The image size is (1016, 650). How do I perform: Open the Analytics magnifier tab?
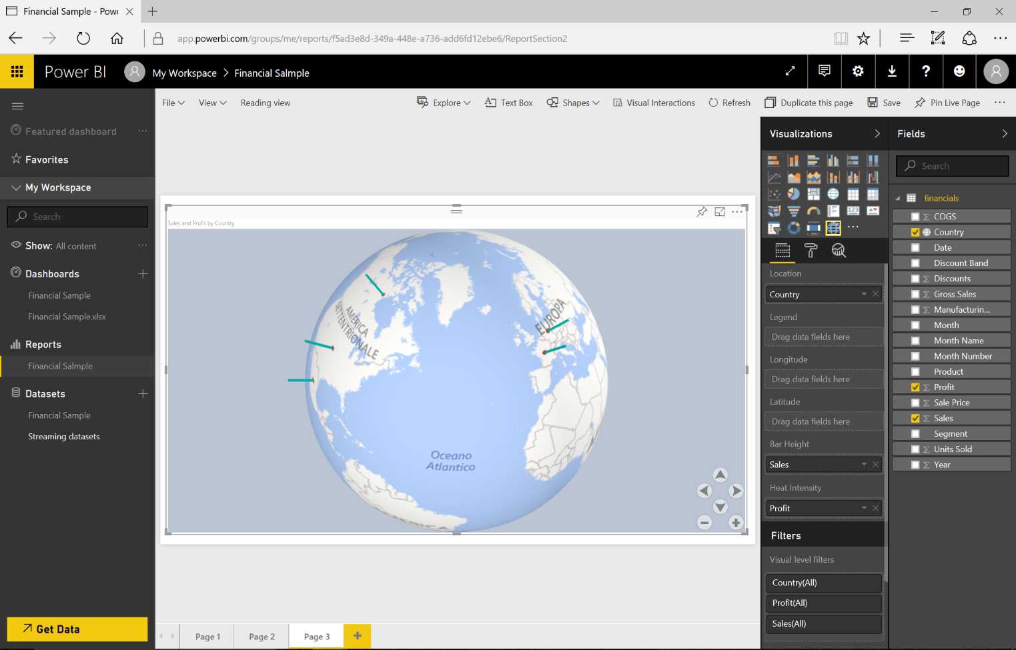[839, 250]
